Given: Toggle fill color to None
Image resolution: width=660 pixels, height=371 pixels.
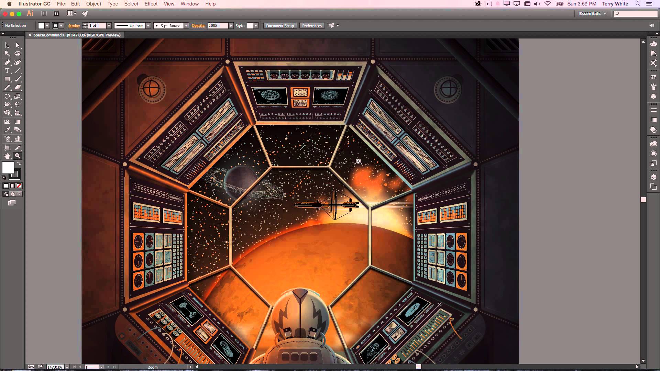Looking at the screenshot, I should pyautogui.click(x=19, y=185).
